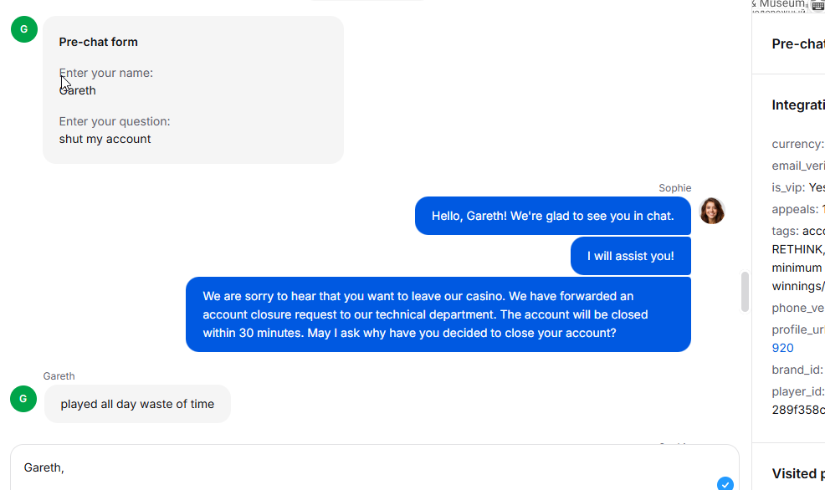Image resolution: width=825 pixels, height=490 pixels.
Task: Click Gareth's green avatar next to his message
Action: click(x=23, y=399)
